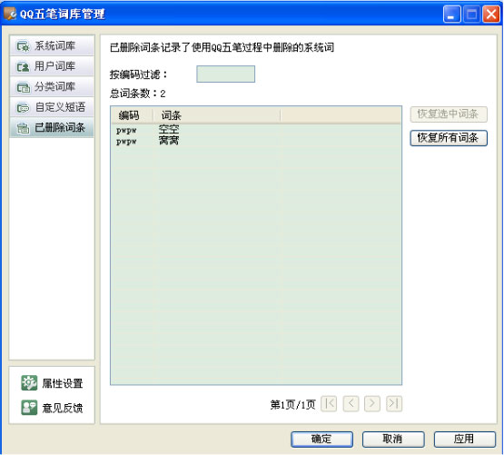Image resolution: width=504 pixels, height=455 pixels.
Task: Click the 恢复选中词条 button
Action: click(449, 114)
